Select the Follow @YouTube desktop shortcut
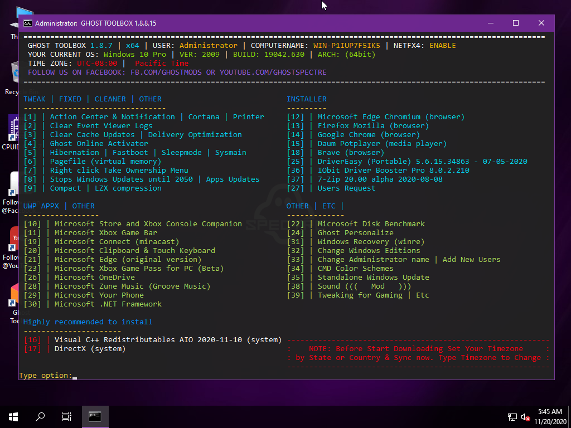Screen dimensions: 571x428 [x=10, y=247]
